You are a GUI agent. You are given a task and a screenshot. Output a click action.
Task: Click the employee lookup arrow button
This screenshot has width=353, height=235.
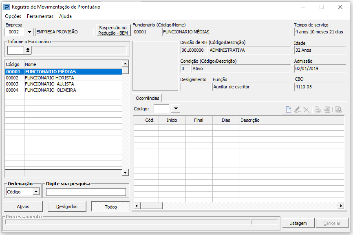(28, 50)
